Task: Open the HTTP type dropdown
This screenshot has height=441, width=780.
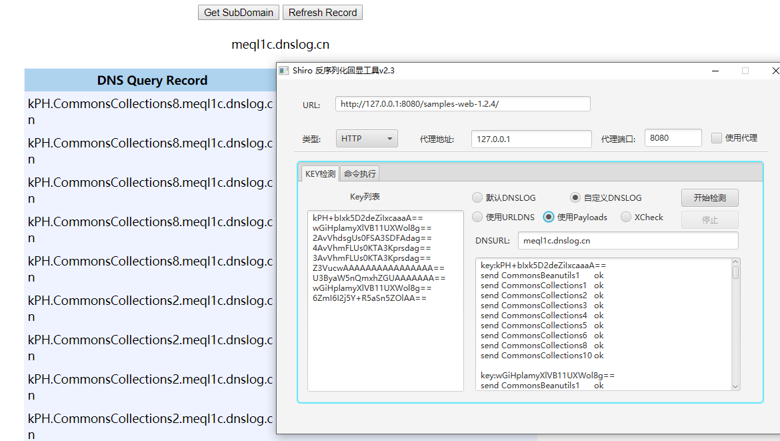Action: 367,138
